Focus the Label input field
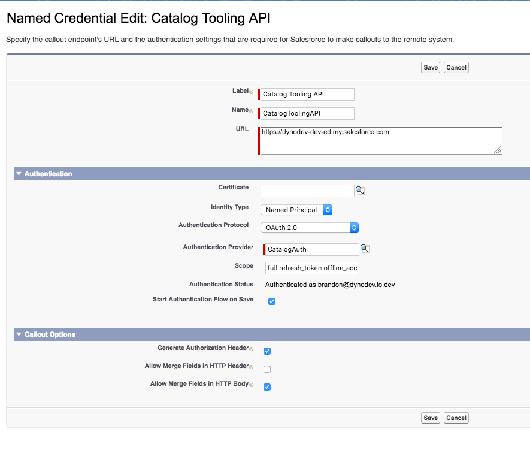530x453 pixels. pyautogui.click(x=307, y=95)
